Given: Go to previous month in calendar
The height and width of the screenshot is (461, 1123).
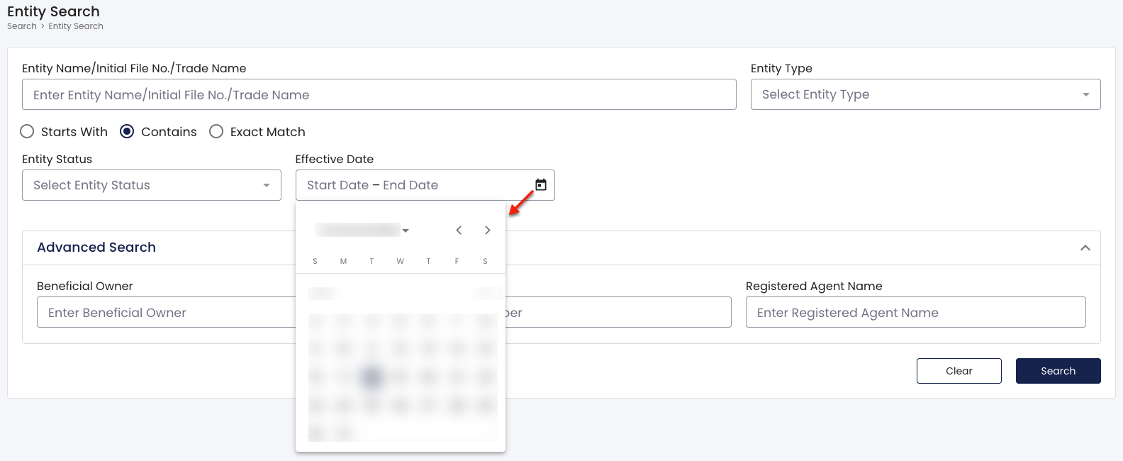Looking at the screenshot, I should [x=459, y=230].
